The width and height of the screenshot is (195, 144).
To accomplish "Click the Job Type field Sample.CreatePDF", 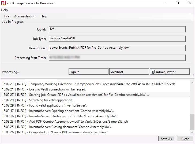I will pos(117,39).
